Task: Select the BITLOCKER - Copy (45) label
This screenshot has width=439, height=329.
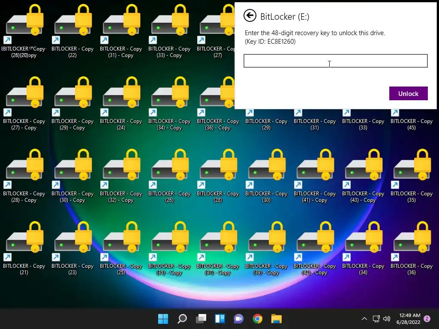Action: (412, 124)
